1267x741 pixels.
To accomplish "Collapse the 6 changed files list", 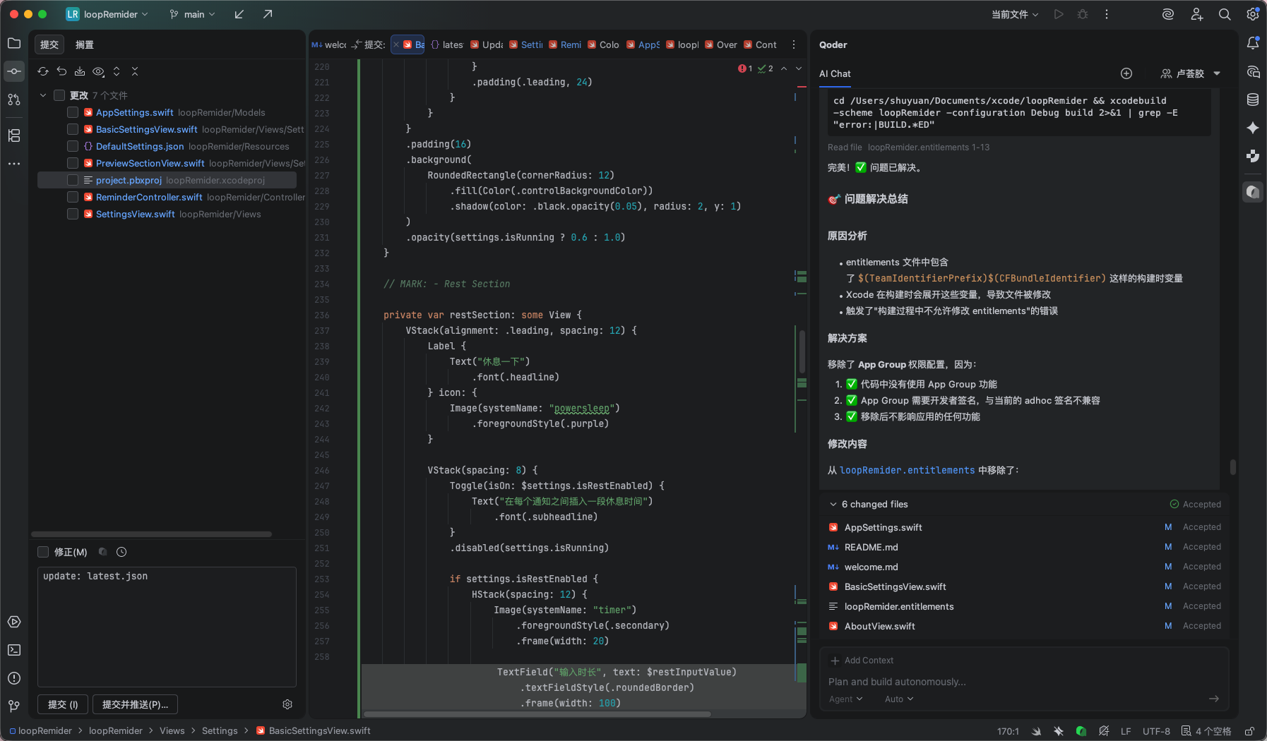I will (x=833, y=504).
